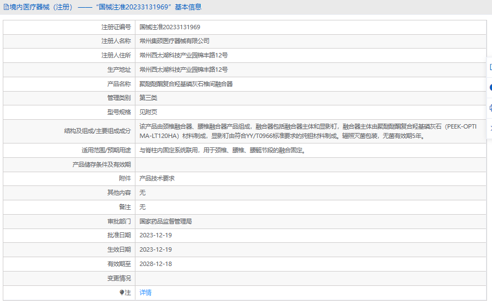Click the 基本信息 heading text

click(189, 7)
